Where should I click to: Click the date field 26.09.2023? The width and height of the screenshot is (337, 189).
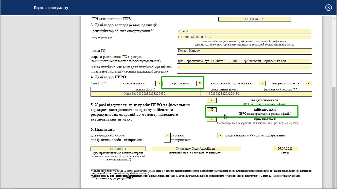click(285, 149)
